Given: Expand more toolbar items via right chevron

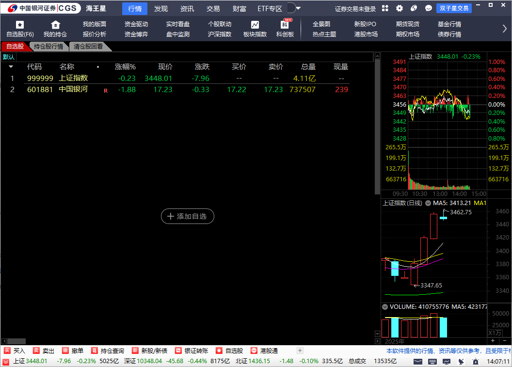Looking at the screenshot, I should pos(505,28).
